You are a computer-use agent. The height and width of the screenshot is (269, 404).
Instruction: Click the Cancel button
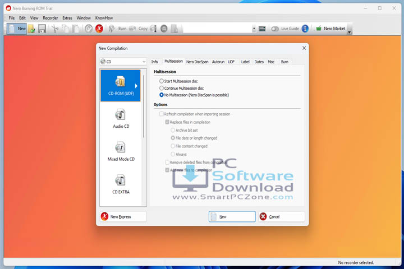282,217
